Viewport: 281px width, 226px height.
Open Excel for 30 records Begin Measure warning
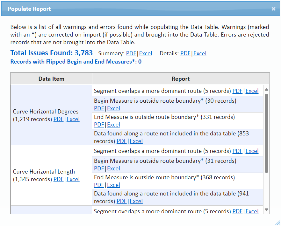[114, 108]
